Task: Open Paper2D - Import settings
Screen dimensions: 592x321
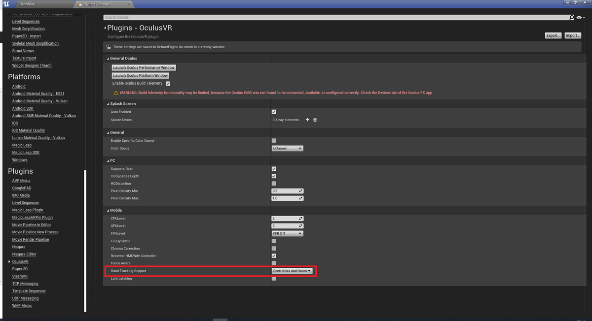Action: (x=27, y=36)
